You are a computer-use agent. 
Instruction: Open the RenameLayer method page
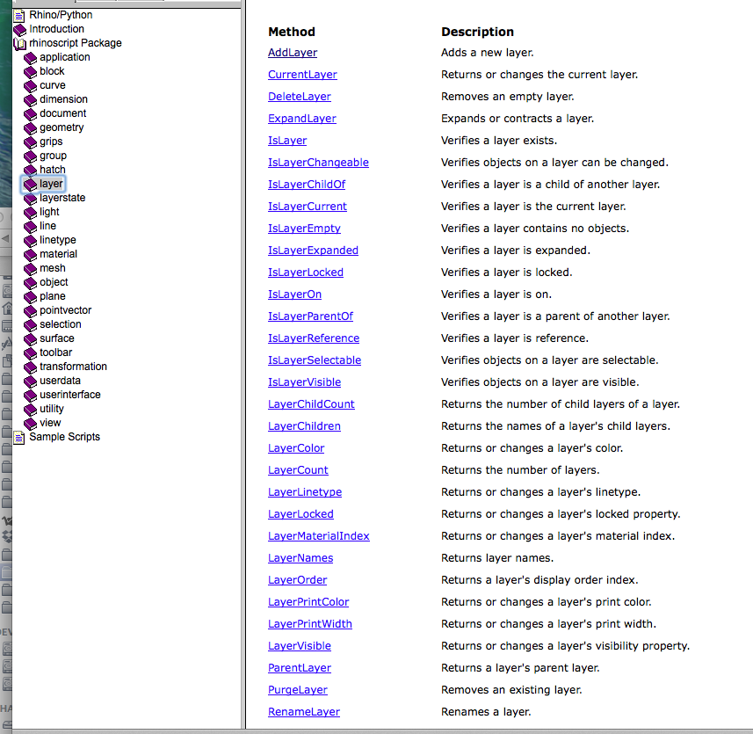pyautogui.click(x=304, y=712)
